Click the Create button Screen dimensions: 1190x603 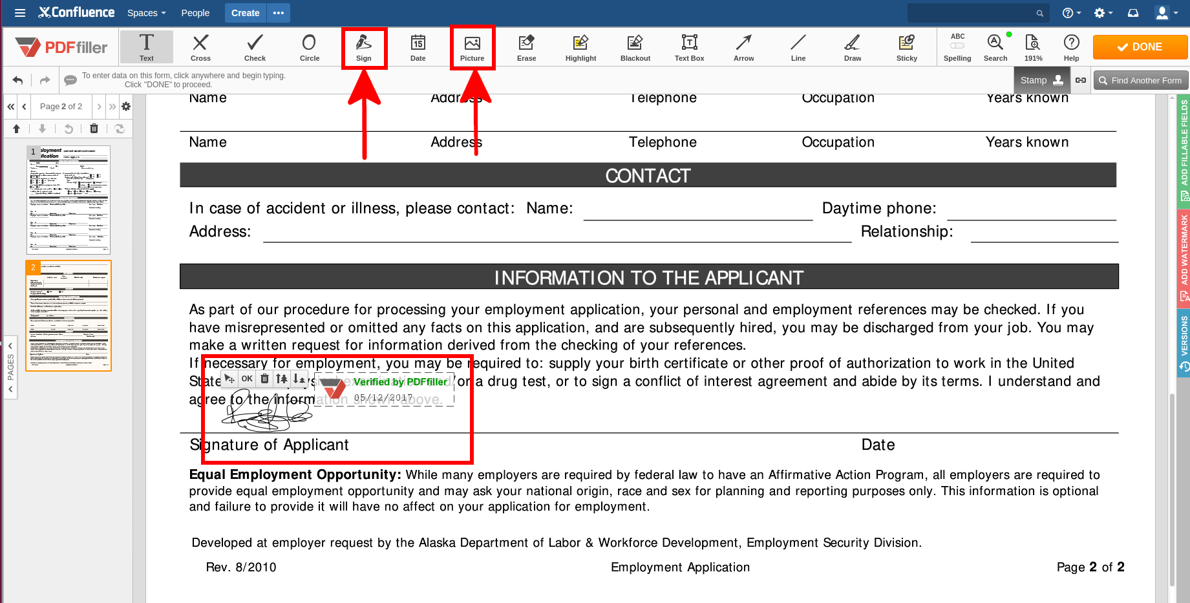(x=246, y=13)
